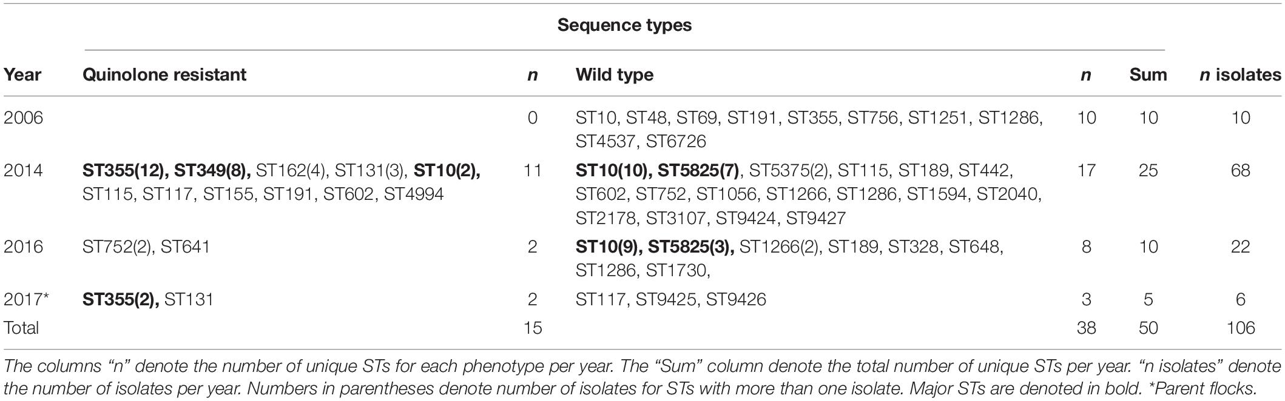This screenshot has height=401, width=1285.
Task: Select the 2006 year row label
Action: (24, 118)
